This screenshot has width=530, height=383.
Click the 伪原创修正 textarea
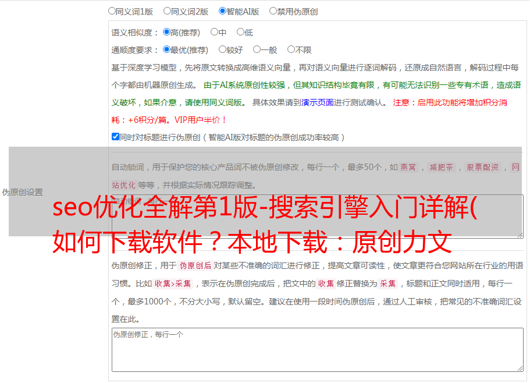pyautogui.click(x=318, y=350)
